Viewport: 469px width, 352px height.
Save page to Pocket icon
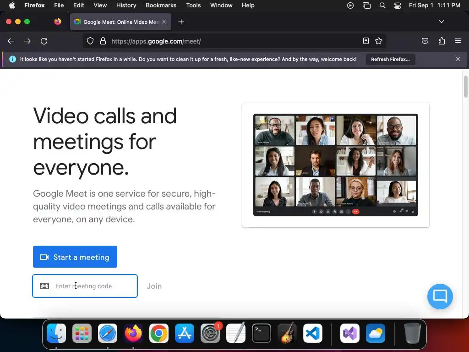click(425, 41)
